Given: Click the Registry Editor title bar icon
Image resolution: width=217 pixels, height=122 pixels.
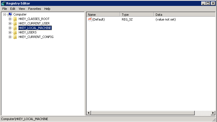Looking at the screenshot, I should tap(3, 3).
